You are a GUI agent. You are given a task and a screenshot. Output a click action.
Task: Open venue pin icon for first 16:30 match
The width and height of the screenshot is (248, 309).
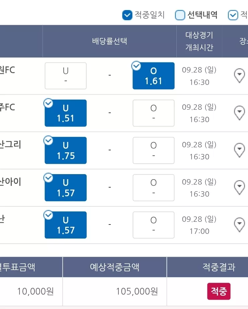click(239, 76)
